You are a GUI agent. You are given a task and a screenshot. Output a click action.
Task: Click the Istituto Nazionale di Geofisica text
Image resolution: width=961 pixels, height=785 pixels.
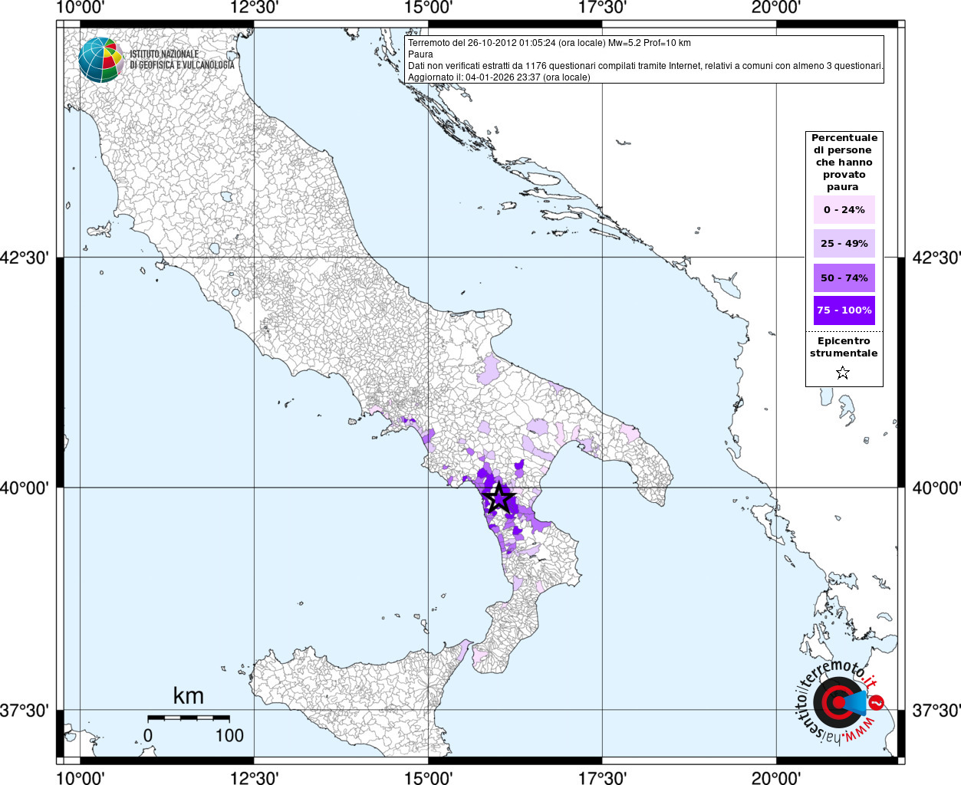182,60
